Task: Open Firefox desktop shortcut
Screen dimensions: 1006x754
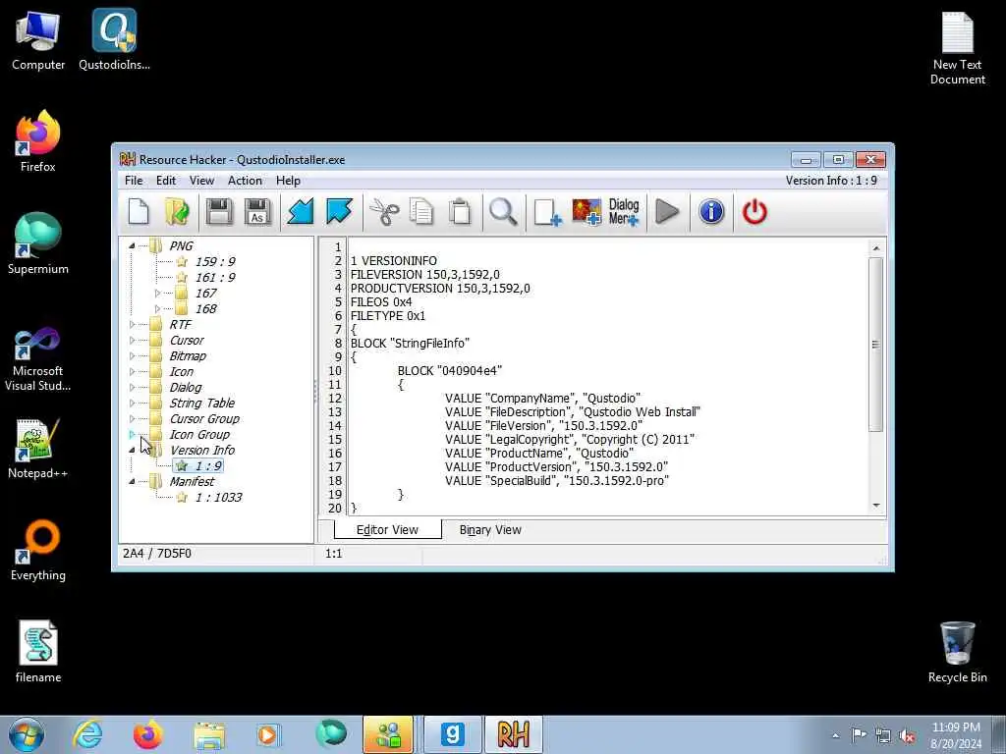Action: tap(38, 141)
